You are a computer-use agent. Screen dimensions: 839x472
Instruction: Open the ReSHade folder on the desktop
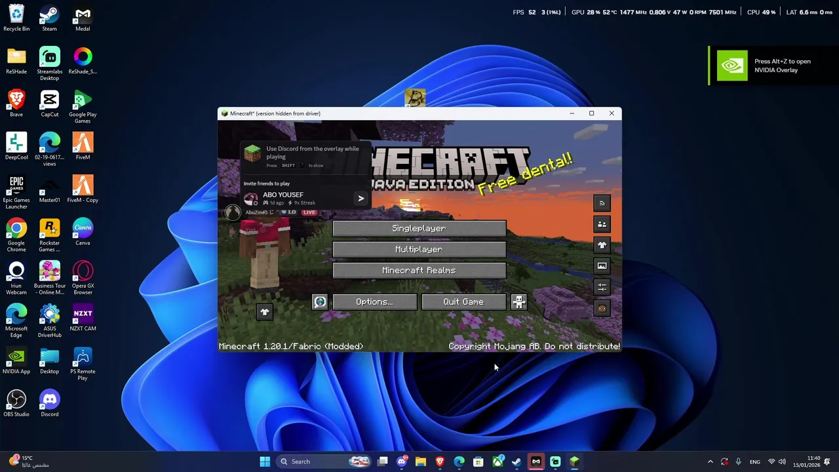click(x=16, y=61)
